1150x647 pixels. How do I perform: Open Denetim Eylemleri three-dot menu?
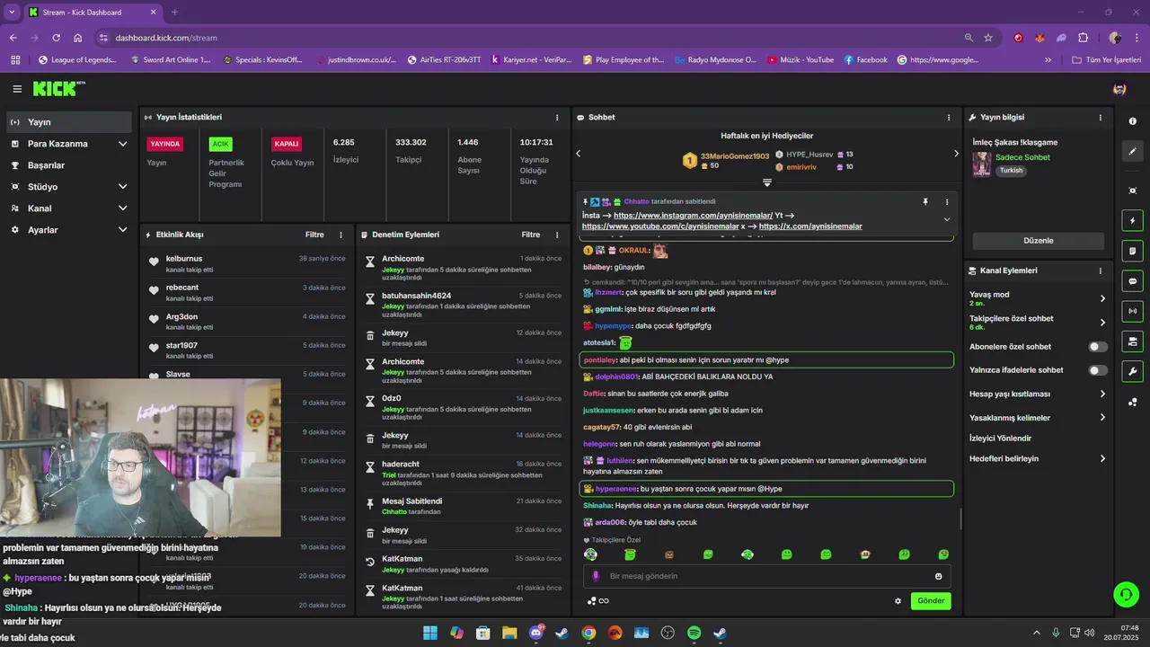click(x=557, y=235)
